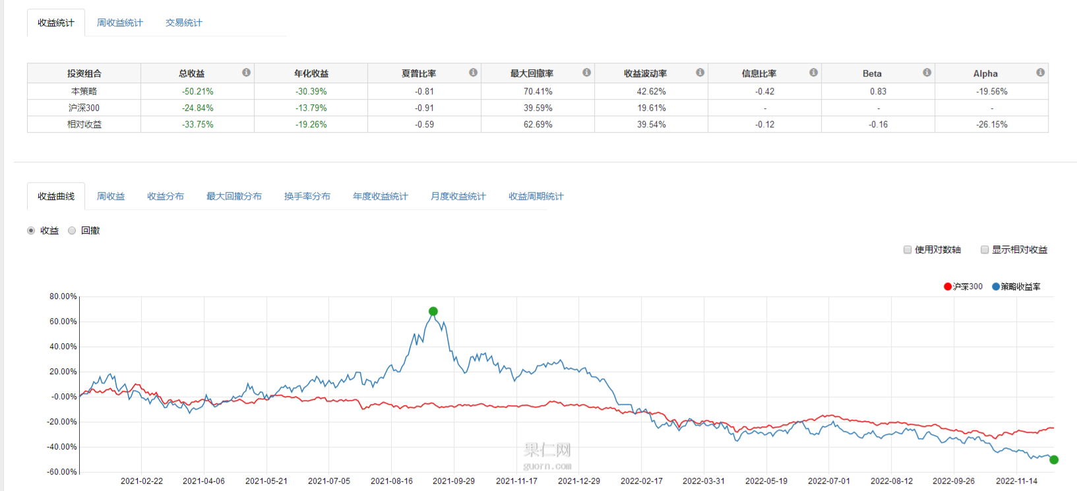Image resolution: width=1077 pixels, height=491 pixels.
Task: Switch to the 周收益统计 tab
Action: (119, 22)
